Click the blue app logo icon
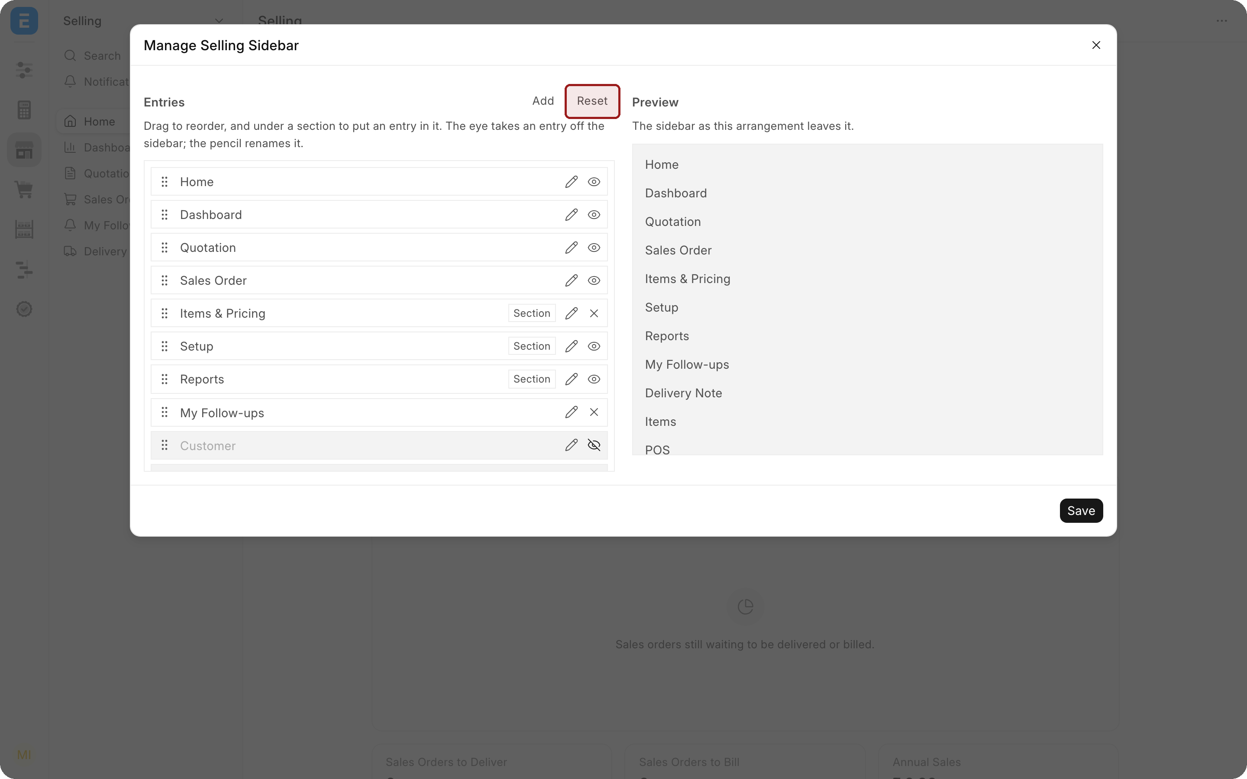This screenshot has height=779, width=1247. click(24, 21)
